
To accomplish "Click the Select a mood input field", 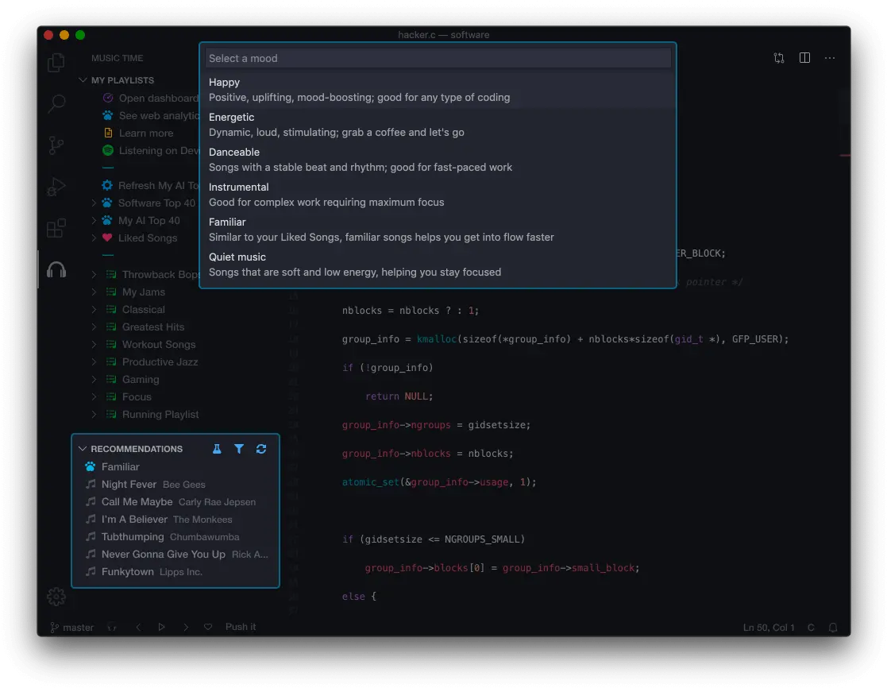I will coord(438,58).
